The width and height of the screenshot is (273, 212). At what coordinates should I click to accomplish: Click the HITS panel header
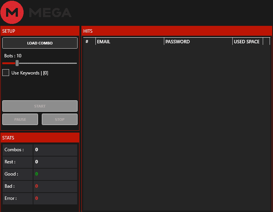(177, 31)
